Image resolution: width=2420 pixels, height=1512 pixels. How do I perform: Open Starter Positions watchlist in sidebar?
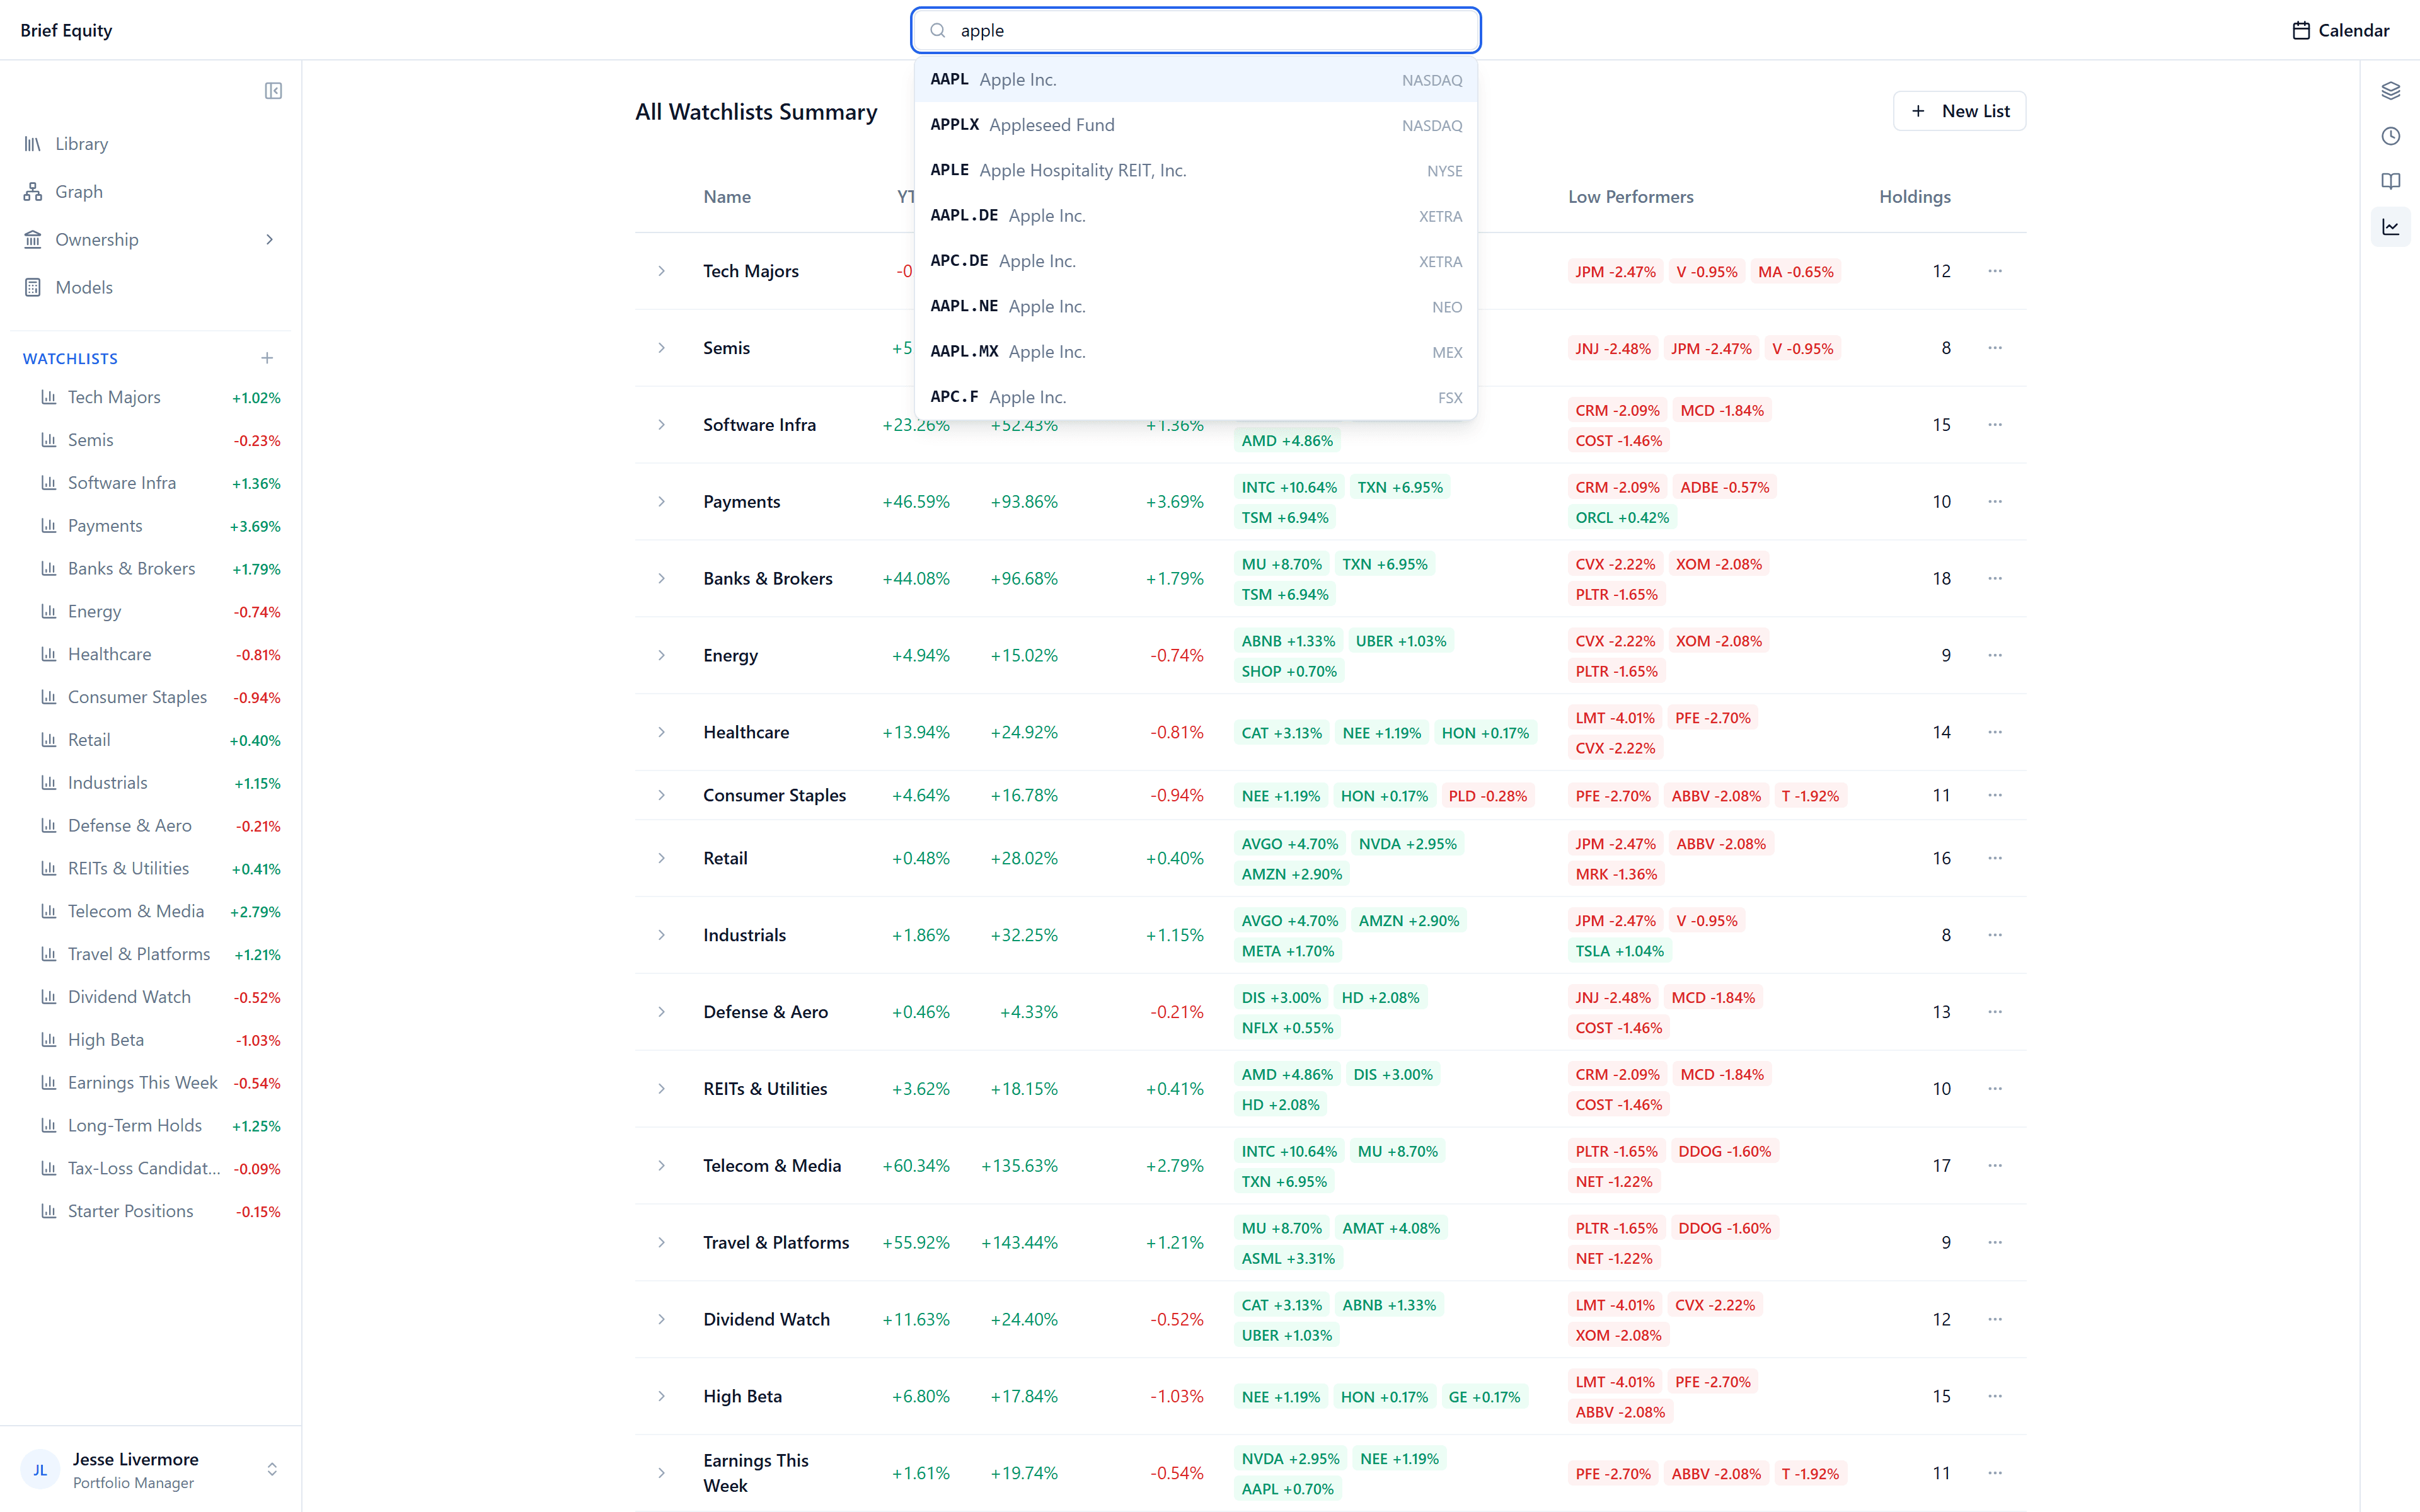160,1212
